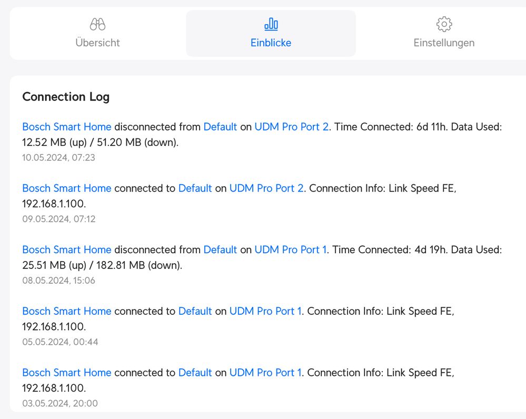
Task: Click UDM Pro Port 1 link in 08.05.2024 entry
Action: 291,250
